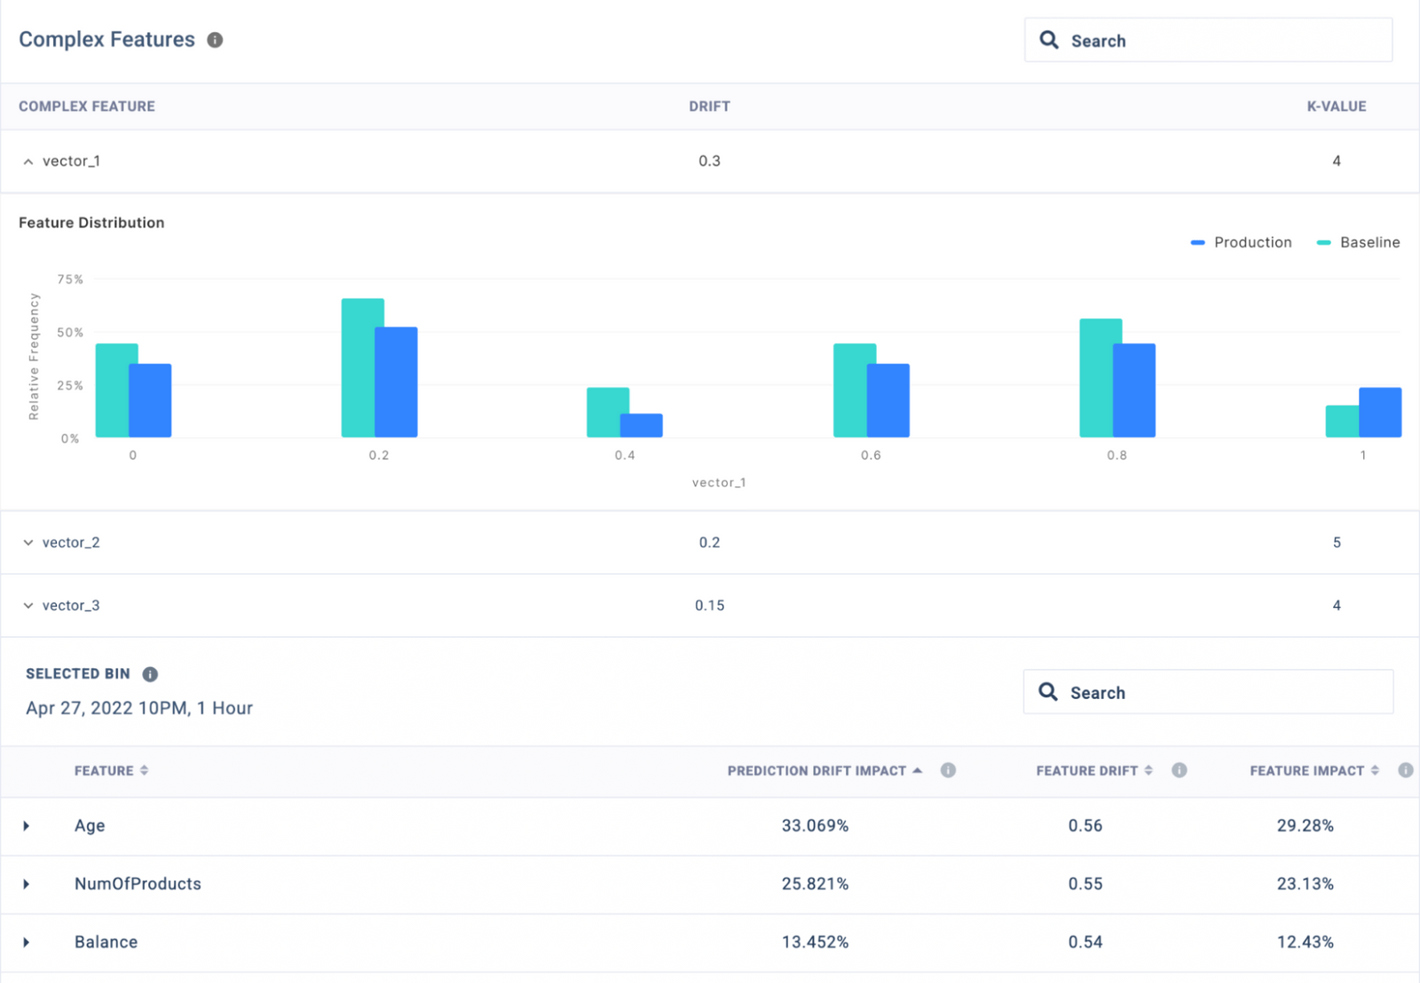Sort by Feature Impact column header

tap(1306, 771)
